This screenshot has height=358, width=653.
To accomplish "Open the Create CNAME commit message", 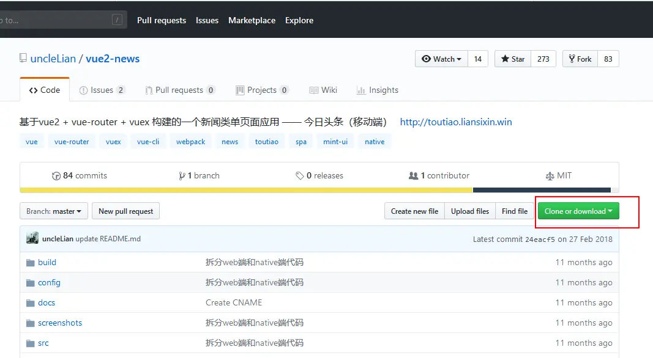I will 234,302.
